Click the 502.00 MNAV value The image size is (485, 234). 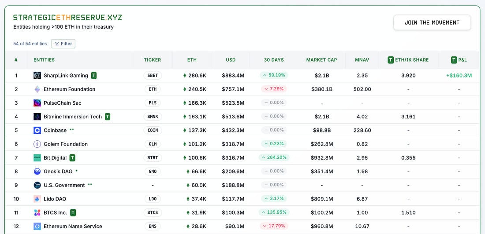click(362, 89)
